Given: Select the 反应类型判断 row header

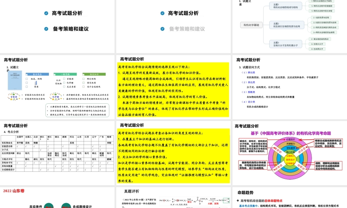Looking at the screenshot, I should tap(9, 155).
